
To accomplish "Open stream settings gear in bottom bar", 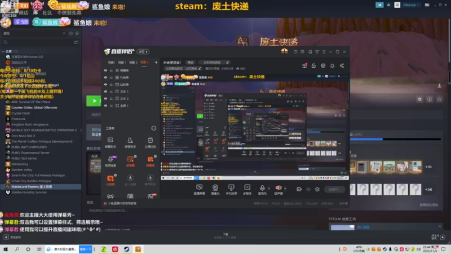I will (317, 189).
